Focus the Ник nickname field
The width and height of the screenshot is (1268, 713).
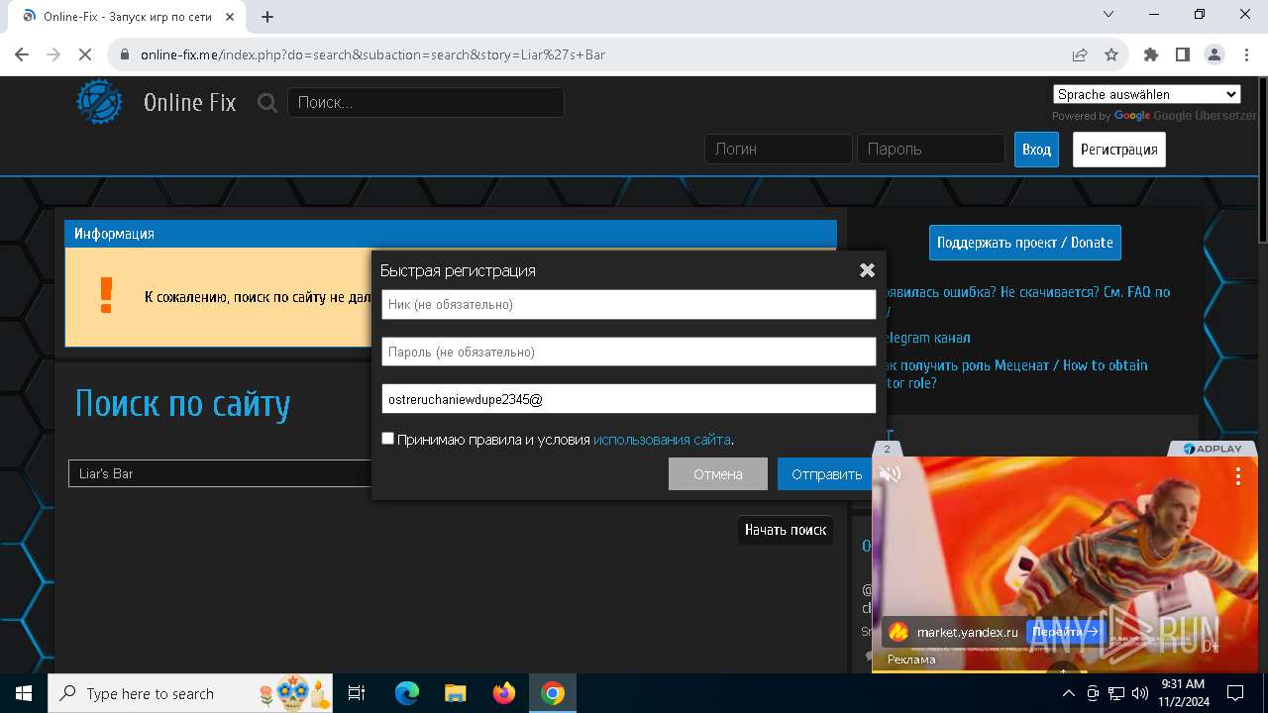(x=629, y=304)
